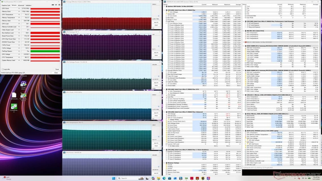Select the CPU Package Power row

[x=203, y=123]
